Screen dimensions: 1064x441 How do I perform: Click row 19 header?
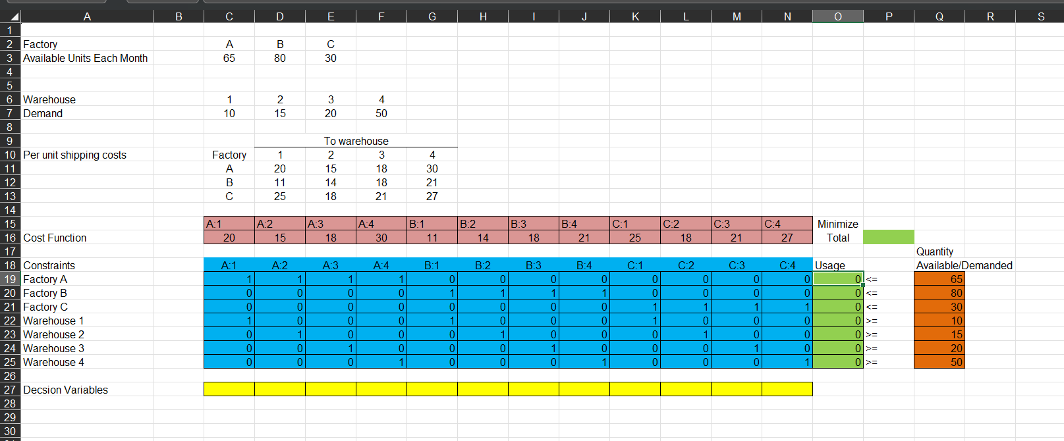coord(11,279)
